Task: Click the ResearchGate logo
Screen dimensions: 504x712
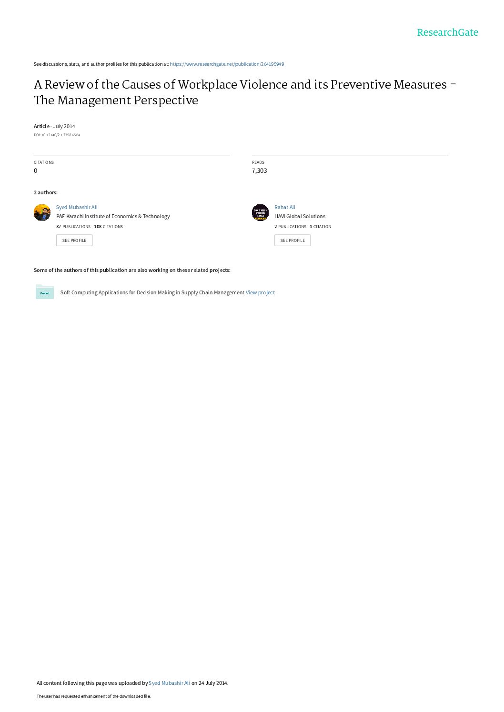Action: (447, 32)
